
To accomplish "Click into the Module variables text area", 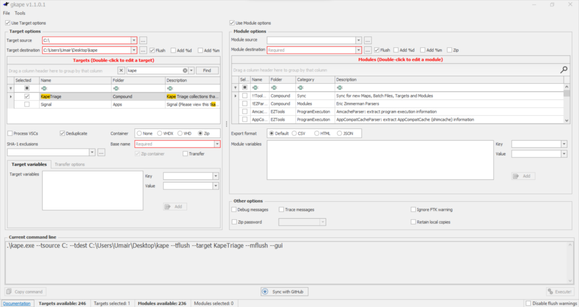I will point(380,160).
